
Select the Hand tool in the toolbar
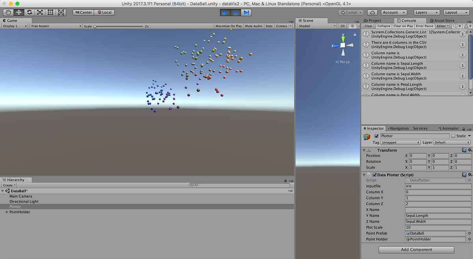click(8, 13)
